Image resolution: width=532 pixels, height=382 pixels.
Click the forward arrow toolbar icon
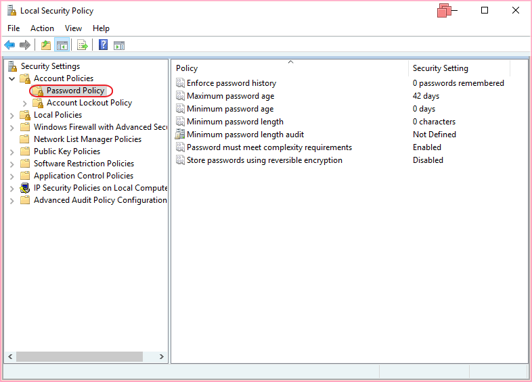tap(25, 45)
